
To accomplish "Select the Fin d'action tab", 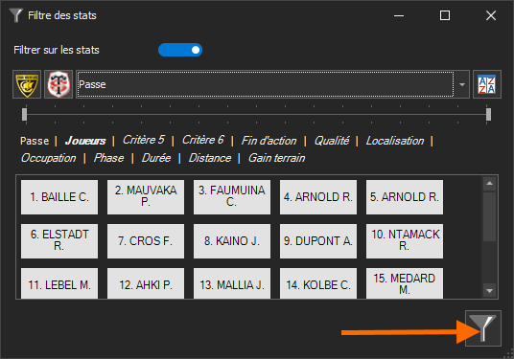I will click(x=269, y=141).
